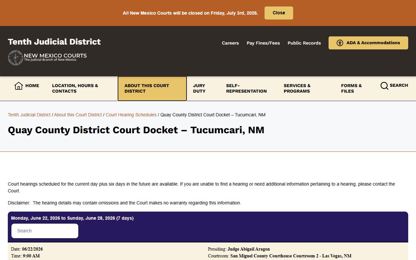Click the Tenth Judicial District site title

[x=54, y=42]
